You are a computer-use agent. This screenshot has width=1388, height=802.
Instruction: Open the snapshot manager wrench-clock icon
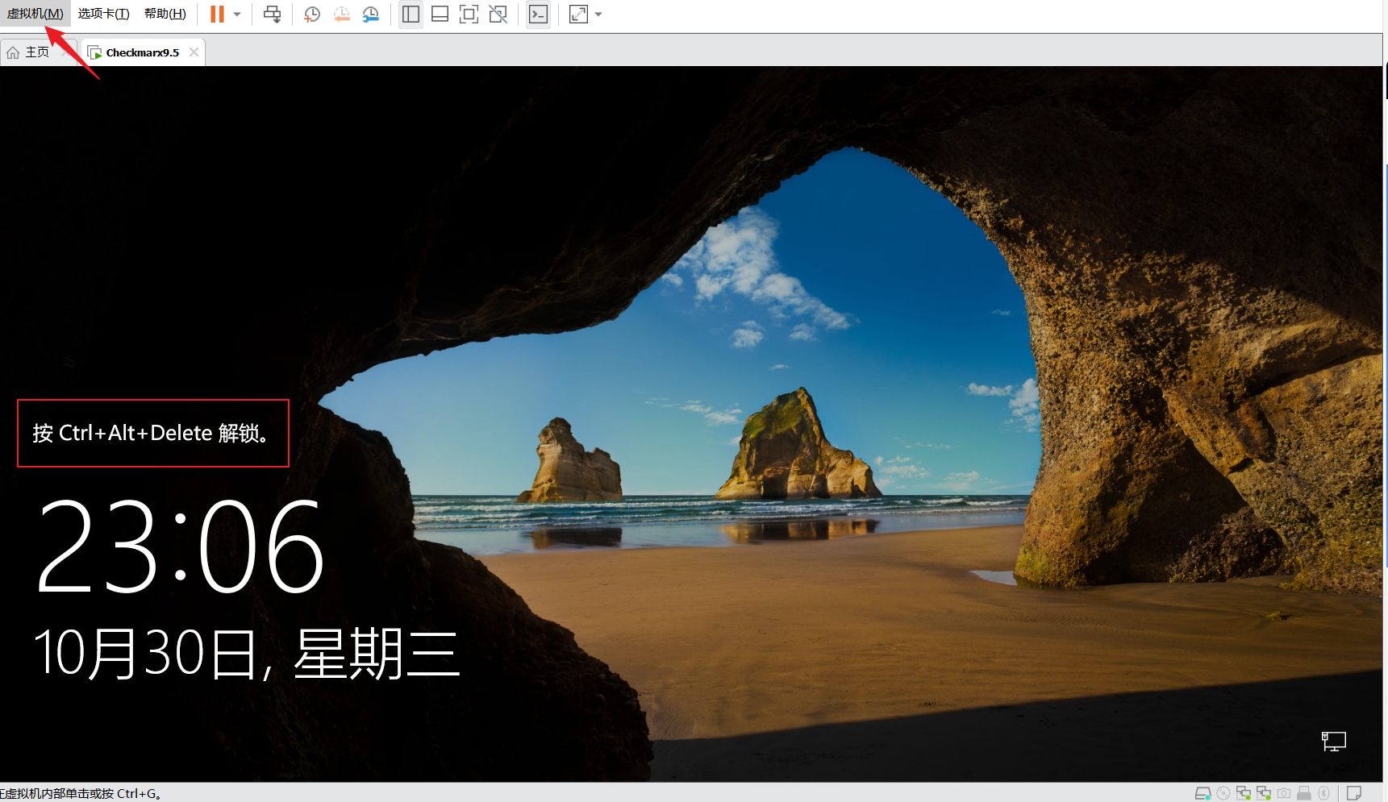click(371, 14)
